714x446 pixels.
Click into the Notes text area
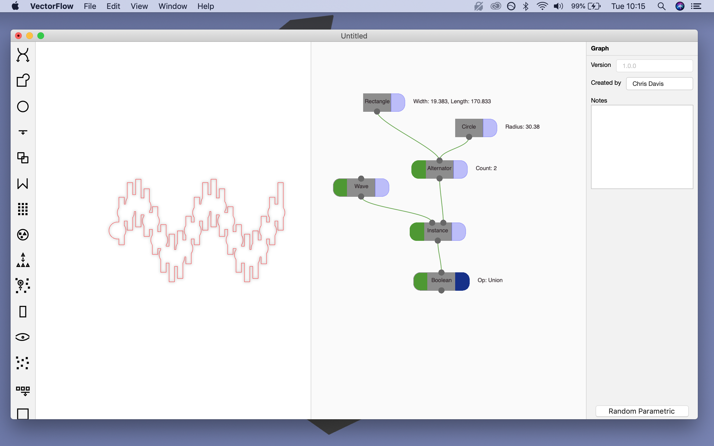[642, 147]
